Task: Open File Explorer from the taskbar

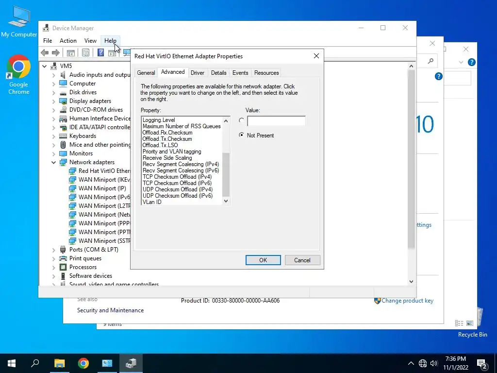Action: [59, 363]
